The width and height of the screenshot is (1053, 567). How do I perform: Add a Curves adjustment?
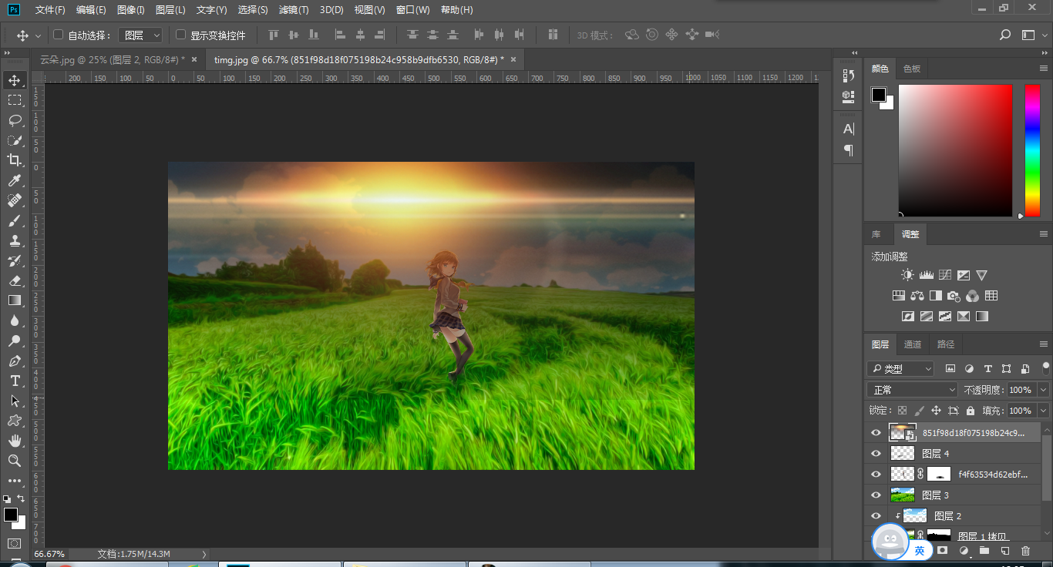(945, 275)
